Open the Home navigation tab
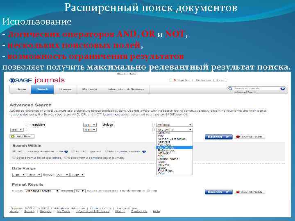This screenshot has height=221, width=295. (x=21, y=90)
